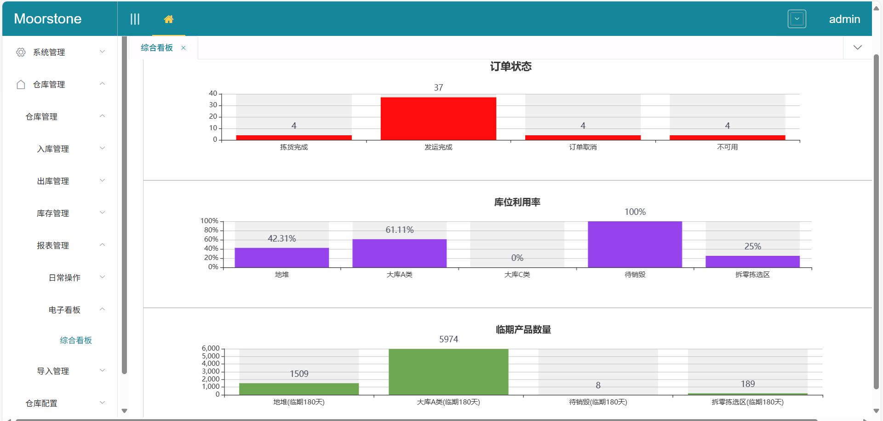This screenshot has width=883, height=421.
Task: Select 综合看板 in the sidebar
Action: 76,340
